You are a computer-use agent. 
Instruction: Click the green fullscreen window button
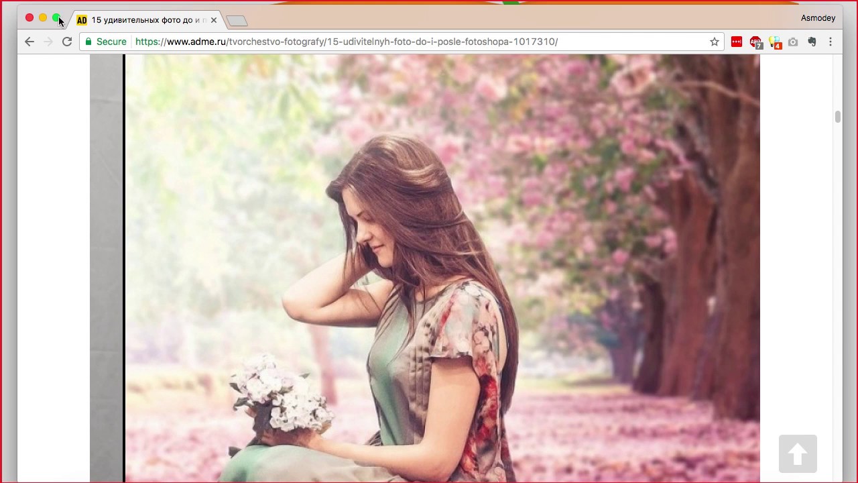(x=56, y=18)
